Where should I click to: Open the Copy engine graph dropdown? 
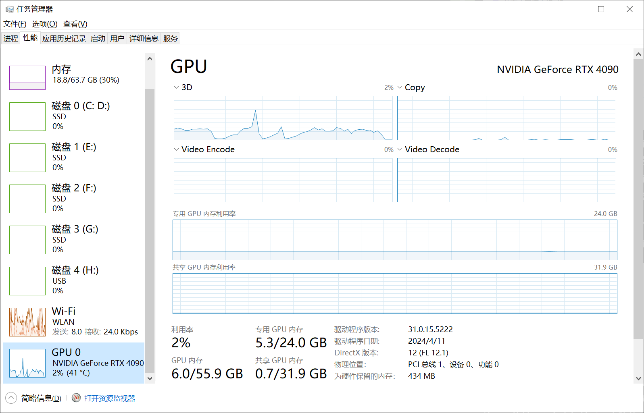(x=400, y=87)
